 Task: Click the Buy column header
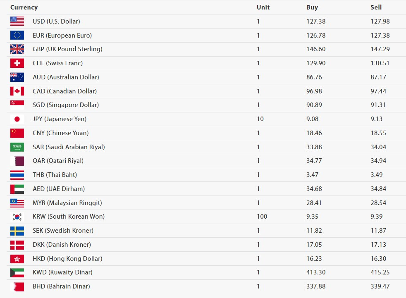point(312,7)
